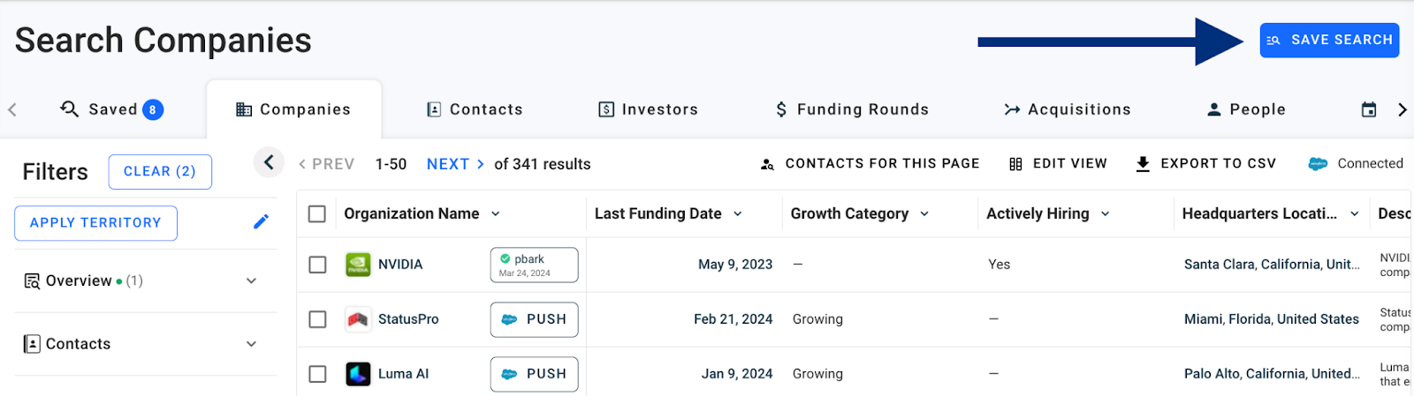1414x396 pixels.
Task: Check the StatusPro row checkbox
Action: tap(317, 319)
